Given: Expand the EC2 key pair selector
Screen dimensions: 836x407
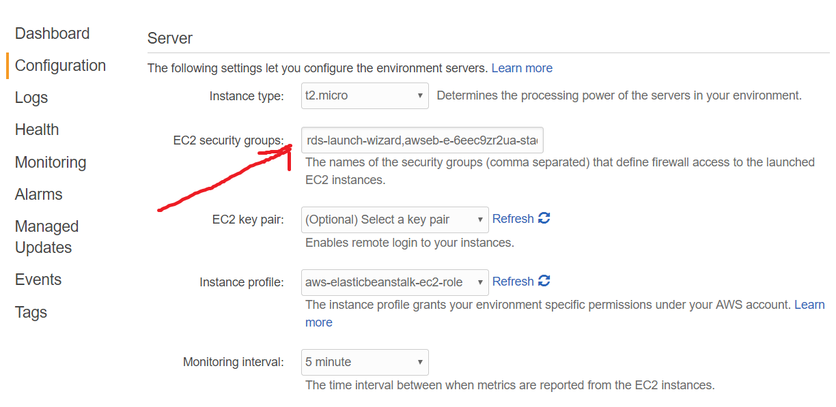Looking at the screenshot, I should coord(395,220).
